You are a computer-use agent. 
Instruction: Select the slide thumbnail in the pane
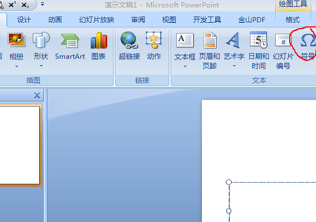coord(20,145)
